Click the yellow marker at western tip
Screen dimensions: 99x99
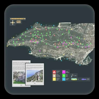(7, 46)
